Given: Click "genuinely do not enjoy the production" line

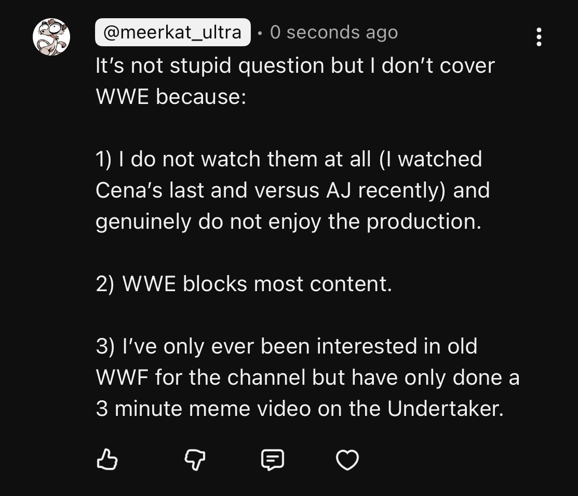Looking at the screenshot, I should click(x=288, y=221).
